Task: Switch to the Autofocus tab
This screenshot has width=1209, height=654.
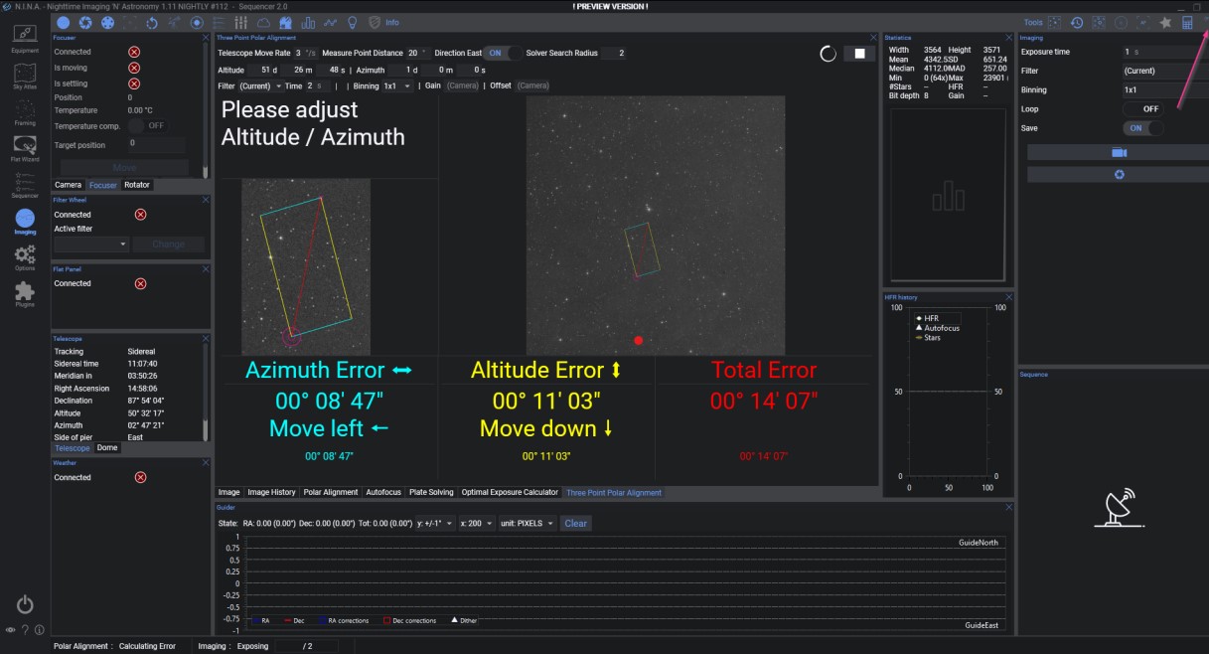Action: coord(383,492)
